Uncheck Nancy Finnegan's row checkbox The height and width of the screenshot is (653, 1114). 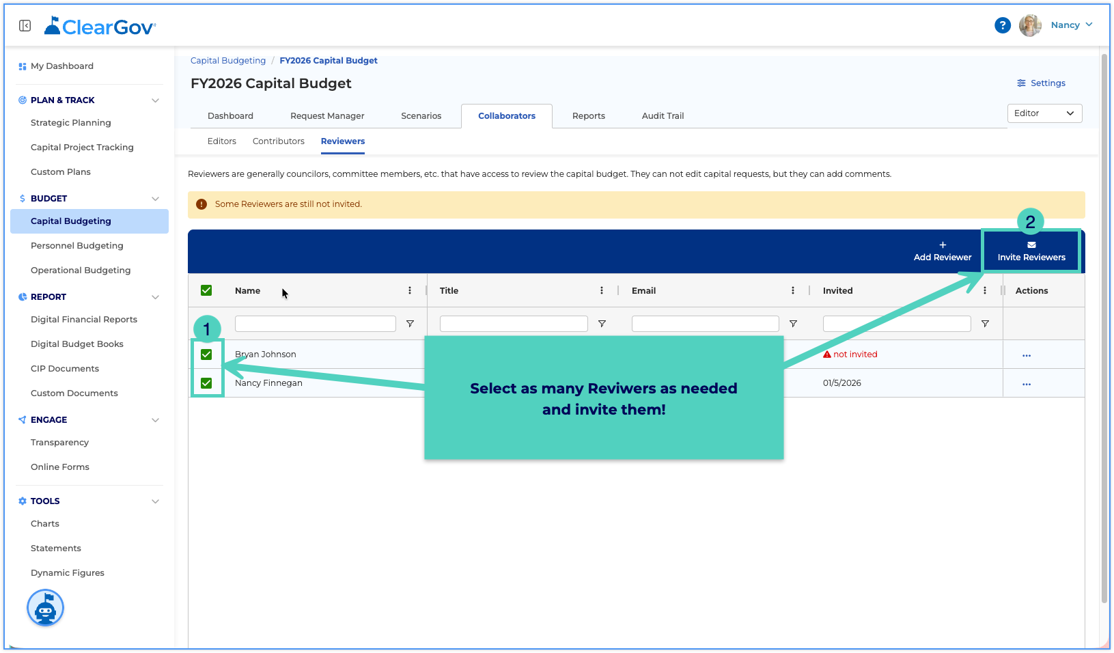(x=206, y=383)
